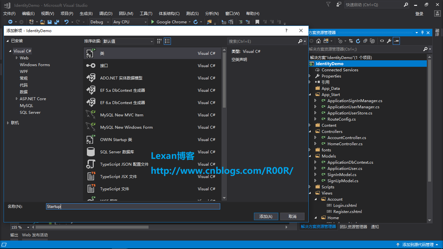The image size is (443, 249).
Task: Click pending changes filter clock icon
Action: pyautogui.click(x=340, y=41)
